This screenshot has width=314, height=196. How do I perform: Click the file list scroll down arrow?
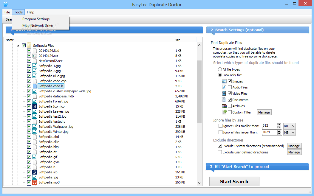click(x=199, y=183)
